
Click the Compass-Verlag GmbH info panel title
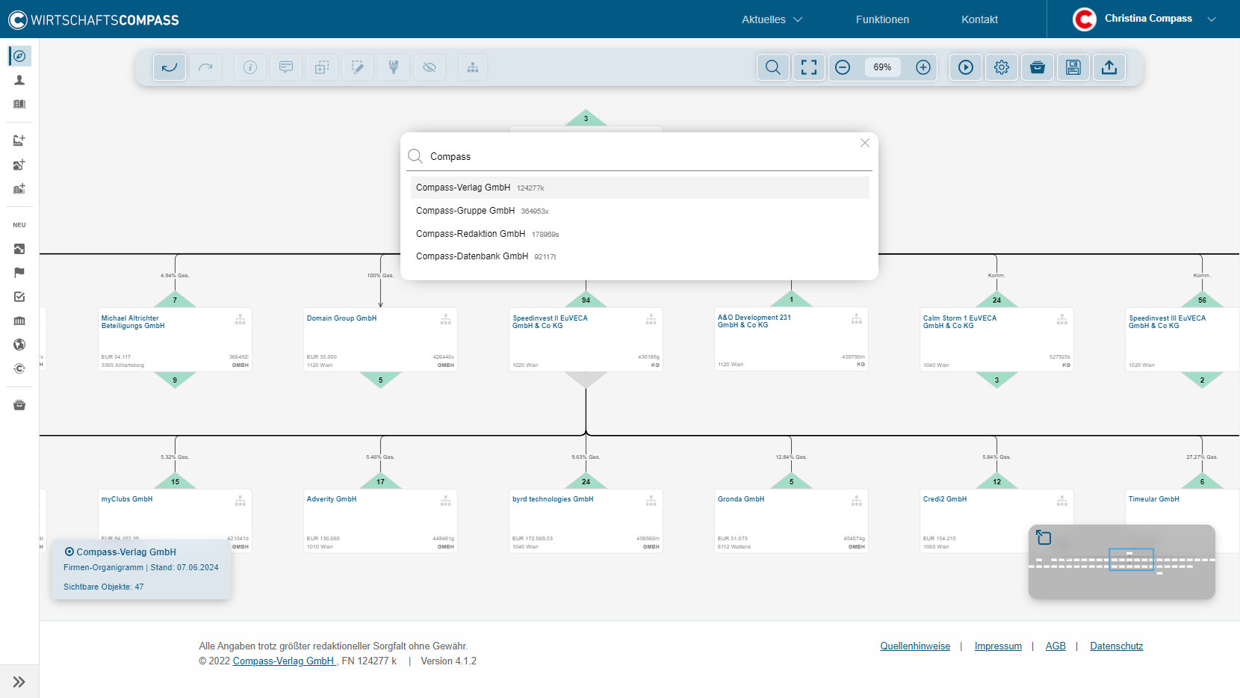coord(126,552)
